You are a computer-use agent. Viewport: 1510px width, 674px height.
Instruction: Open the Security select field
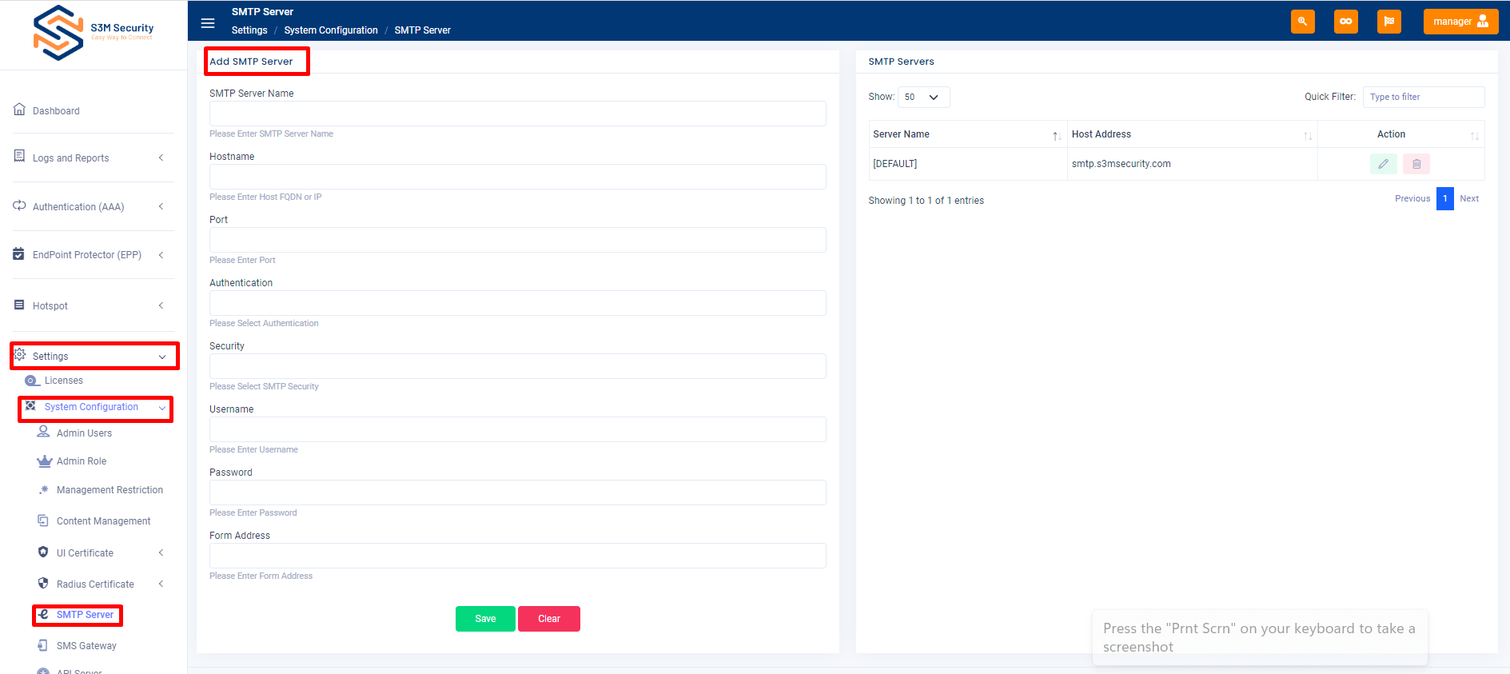coord(517,366)
